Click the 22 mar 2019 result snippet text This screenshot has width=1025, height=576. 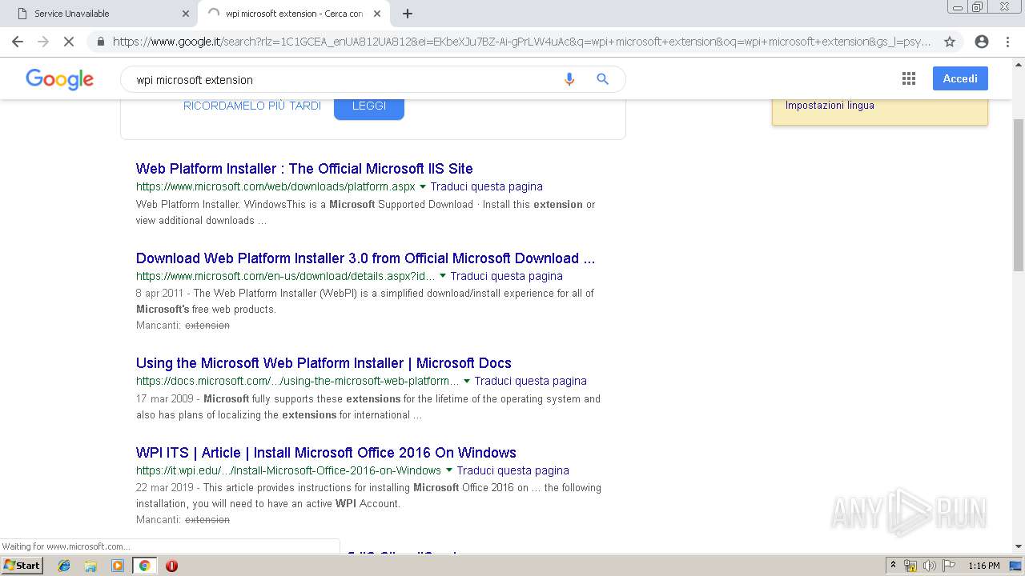click(368, 496)
